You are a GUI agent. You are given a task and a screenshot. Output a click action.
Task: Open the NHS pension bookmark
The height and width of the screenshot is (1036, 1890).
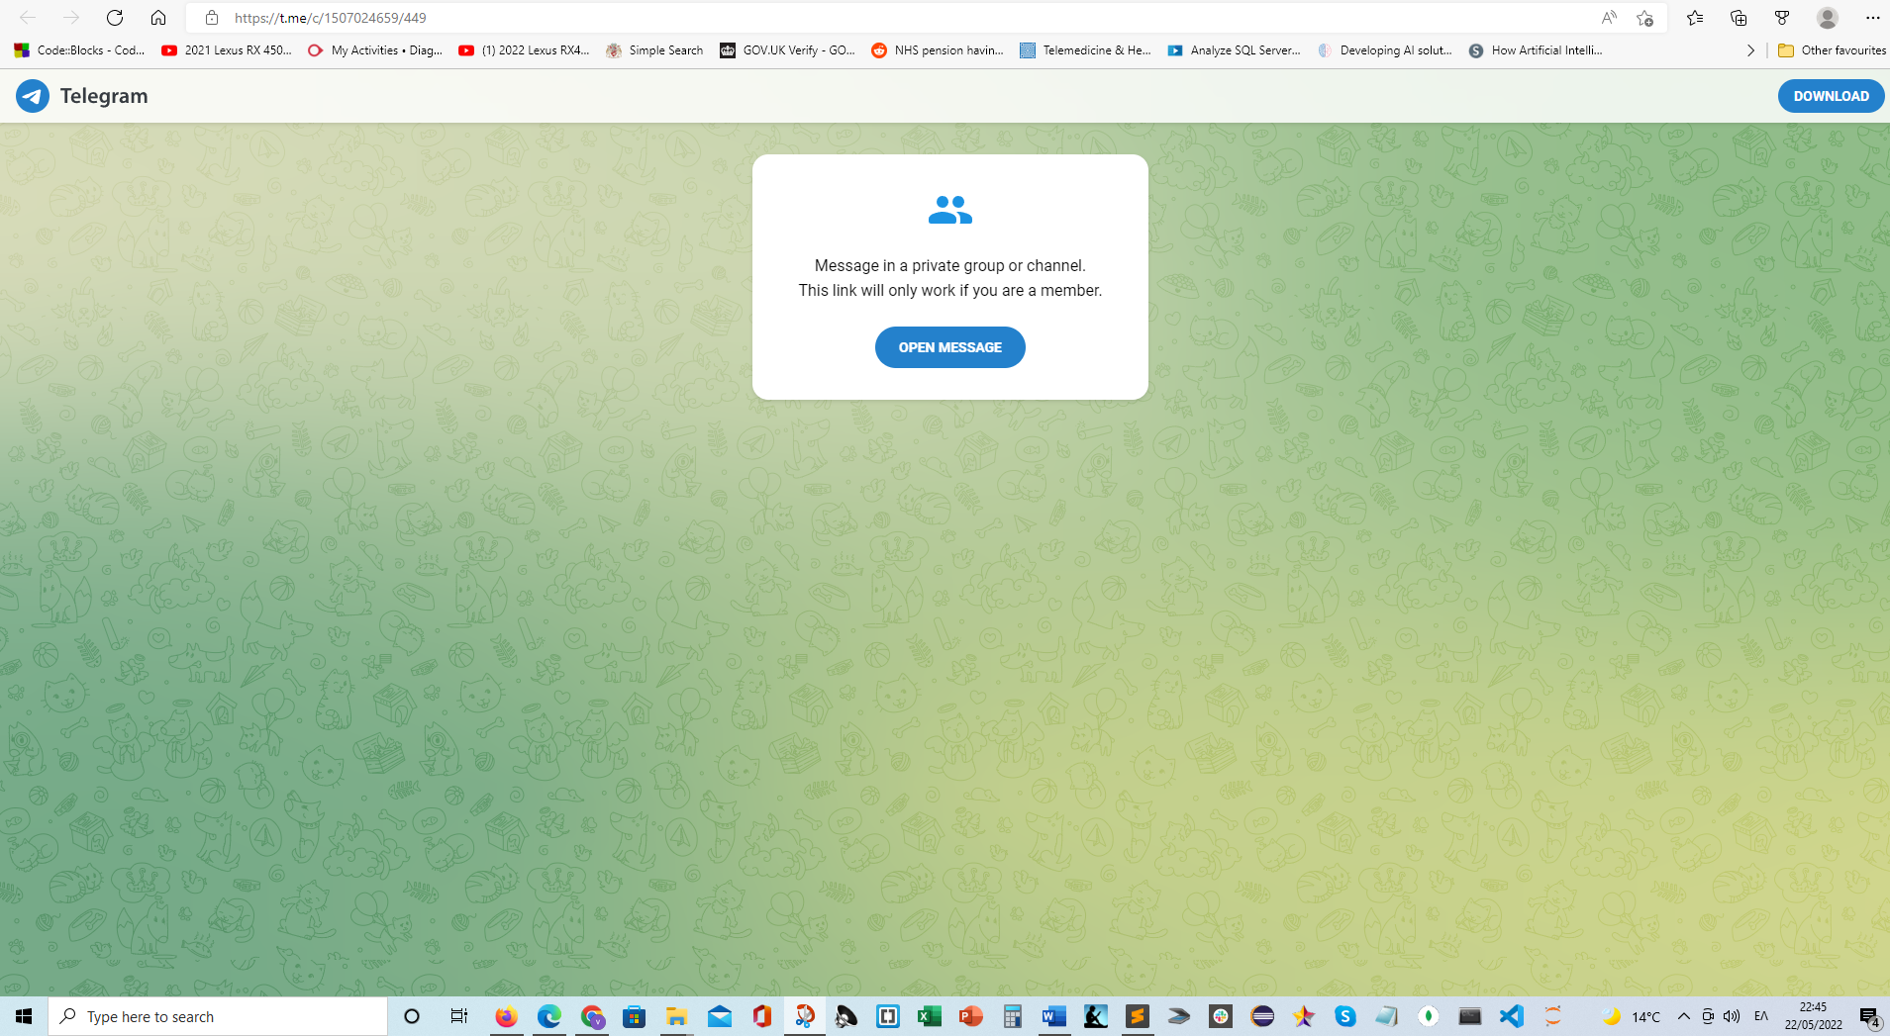click(x=938, y=50)
